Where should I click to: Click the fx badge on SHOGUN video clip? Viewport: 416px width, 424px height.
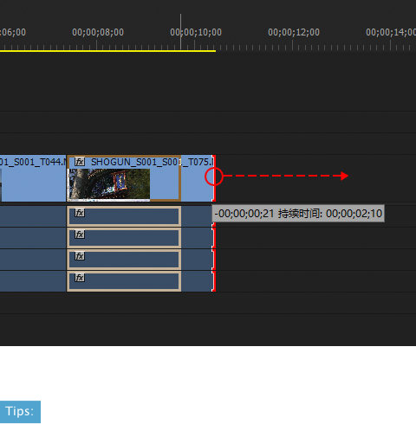(x=80, y=162)
